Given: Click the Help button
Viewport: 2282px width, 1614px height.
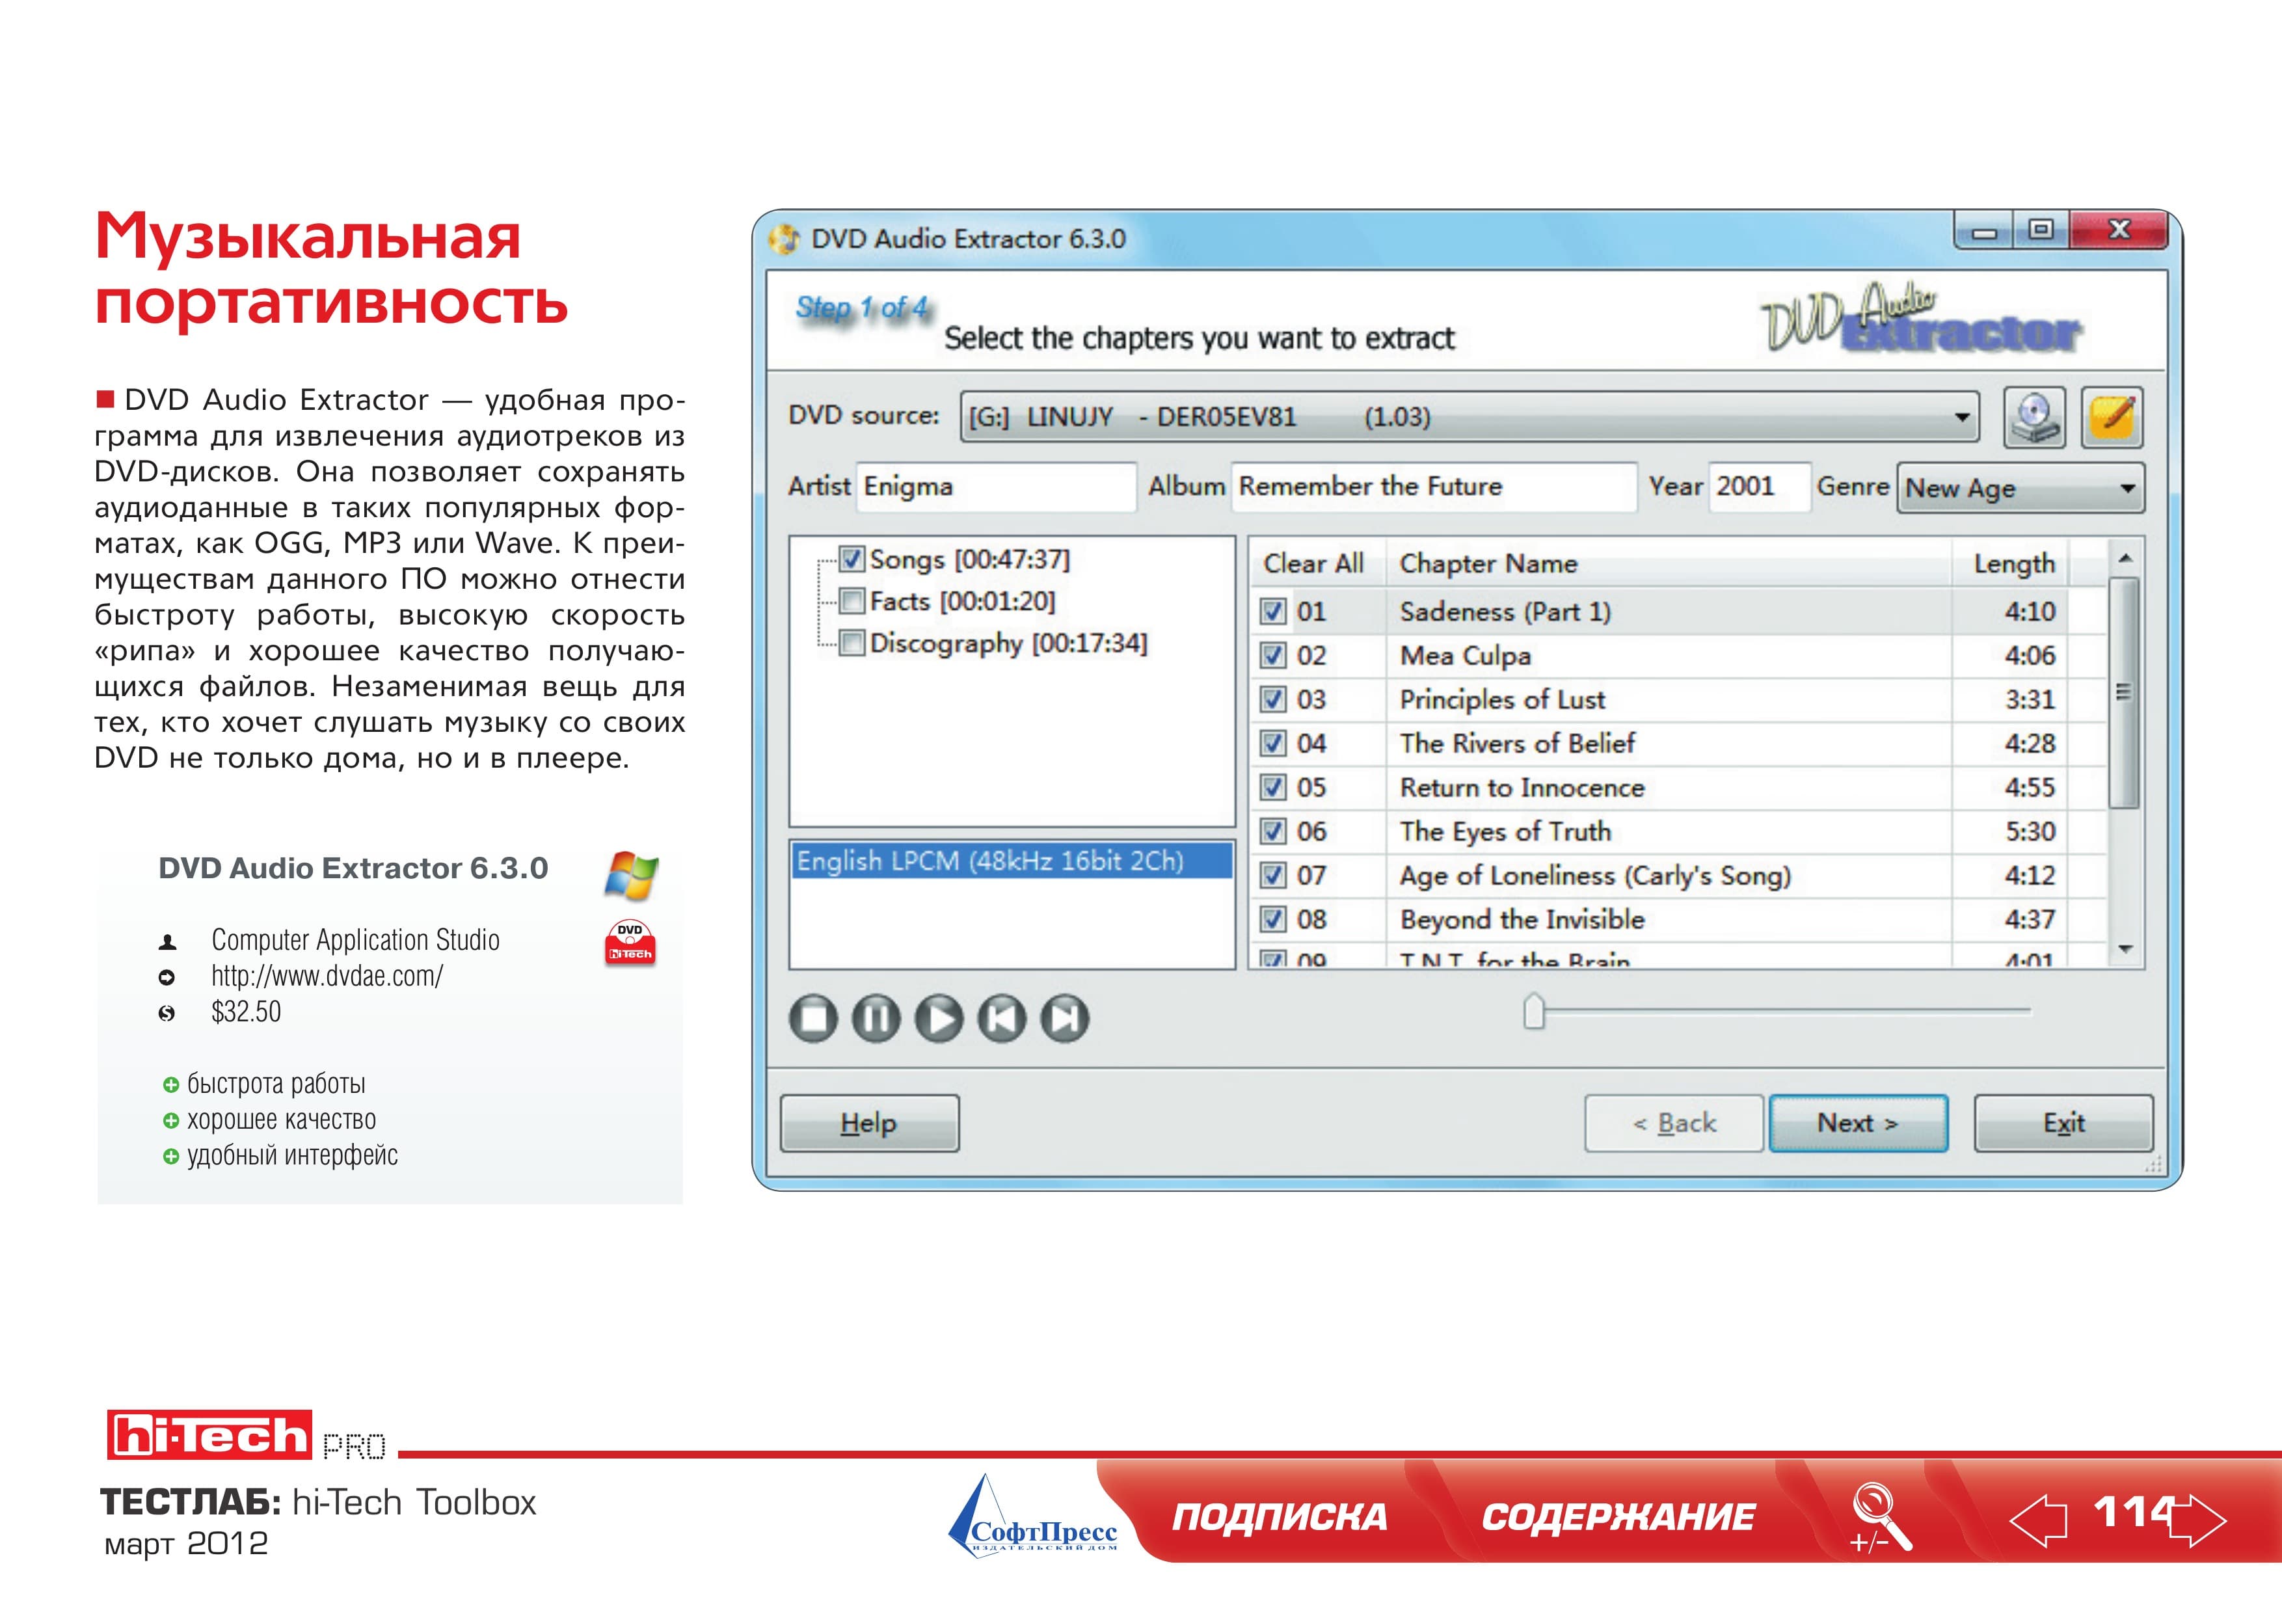Looking at the screenshot, I should click(x=870, y=1124).
